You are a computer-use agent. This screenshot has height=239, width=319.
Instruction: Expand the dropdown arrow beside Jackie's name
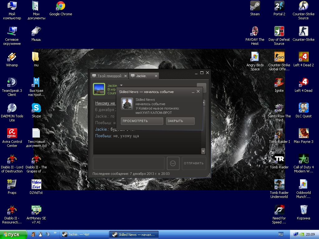[x=121, y=85]
